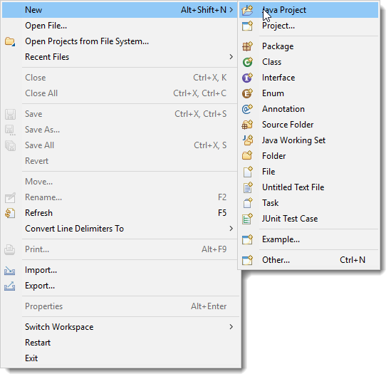Click the brown Enum icon
The width and height of the screenshot is (391, 379).
[247, 93]
